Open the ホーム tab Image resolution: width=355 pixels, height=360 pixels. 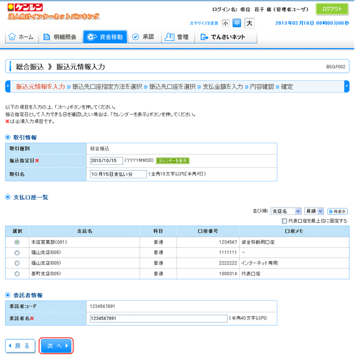pyautogui.click(x=21, y=37)
